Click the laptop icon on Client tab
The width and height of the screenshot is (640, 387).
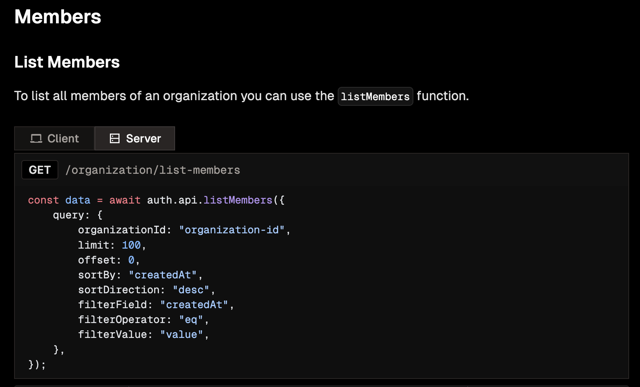(36, 139)
